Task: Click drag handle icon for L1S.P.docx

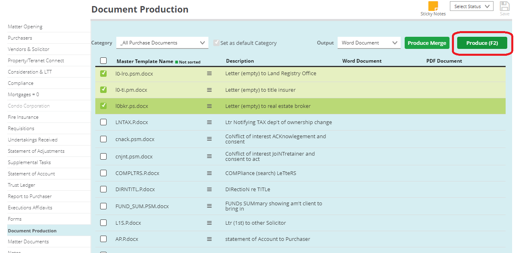Action: (209, 223)
